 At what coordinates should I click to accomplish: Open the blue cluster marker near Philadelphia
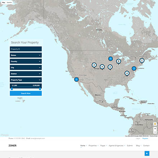[134, 69]
